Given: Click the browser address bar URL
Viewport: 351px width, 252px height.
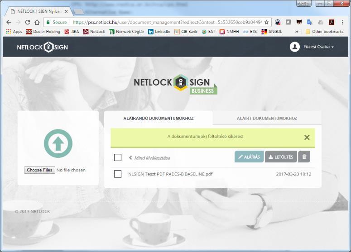Looking at the screenshot, I should [x=167, y=22].
